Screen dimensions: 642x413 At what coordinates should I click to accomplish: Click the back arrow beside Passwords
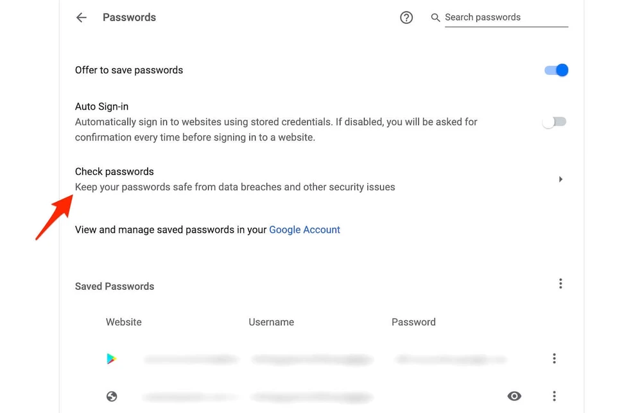tap(81, 17)
